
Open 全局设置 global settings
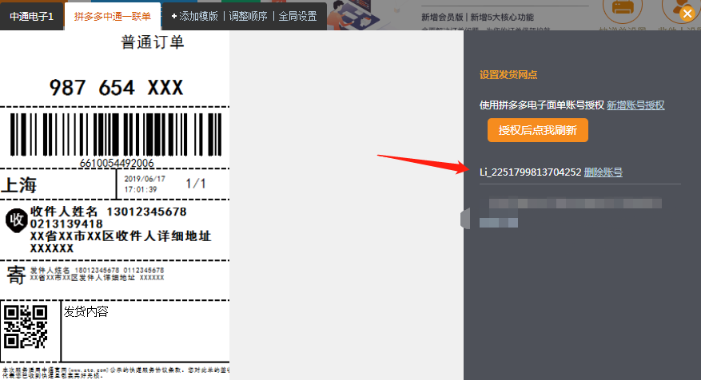[x=298, y=17]
